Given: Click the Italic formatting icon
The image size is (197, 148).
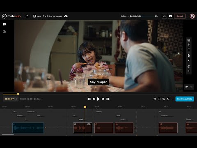Looking at the screenshot, I should [x=189, y=60].
